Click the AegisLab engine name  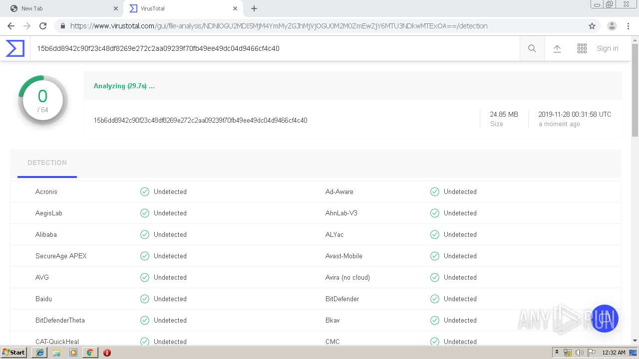[49, 213]
